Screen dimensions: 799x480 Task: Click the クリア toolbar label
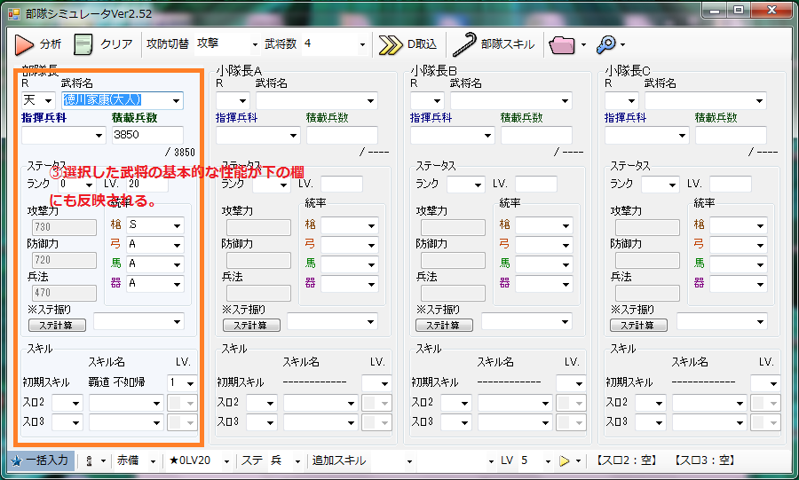116,44
